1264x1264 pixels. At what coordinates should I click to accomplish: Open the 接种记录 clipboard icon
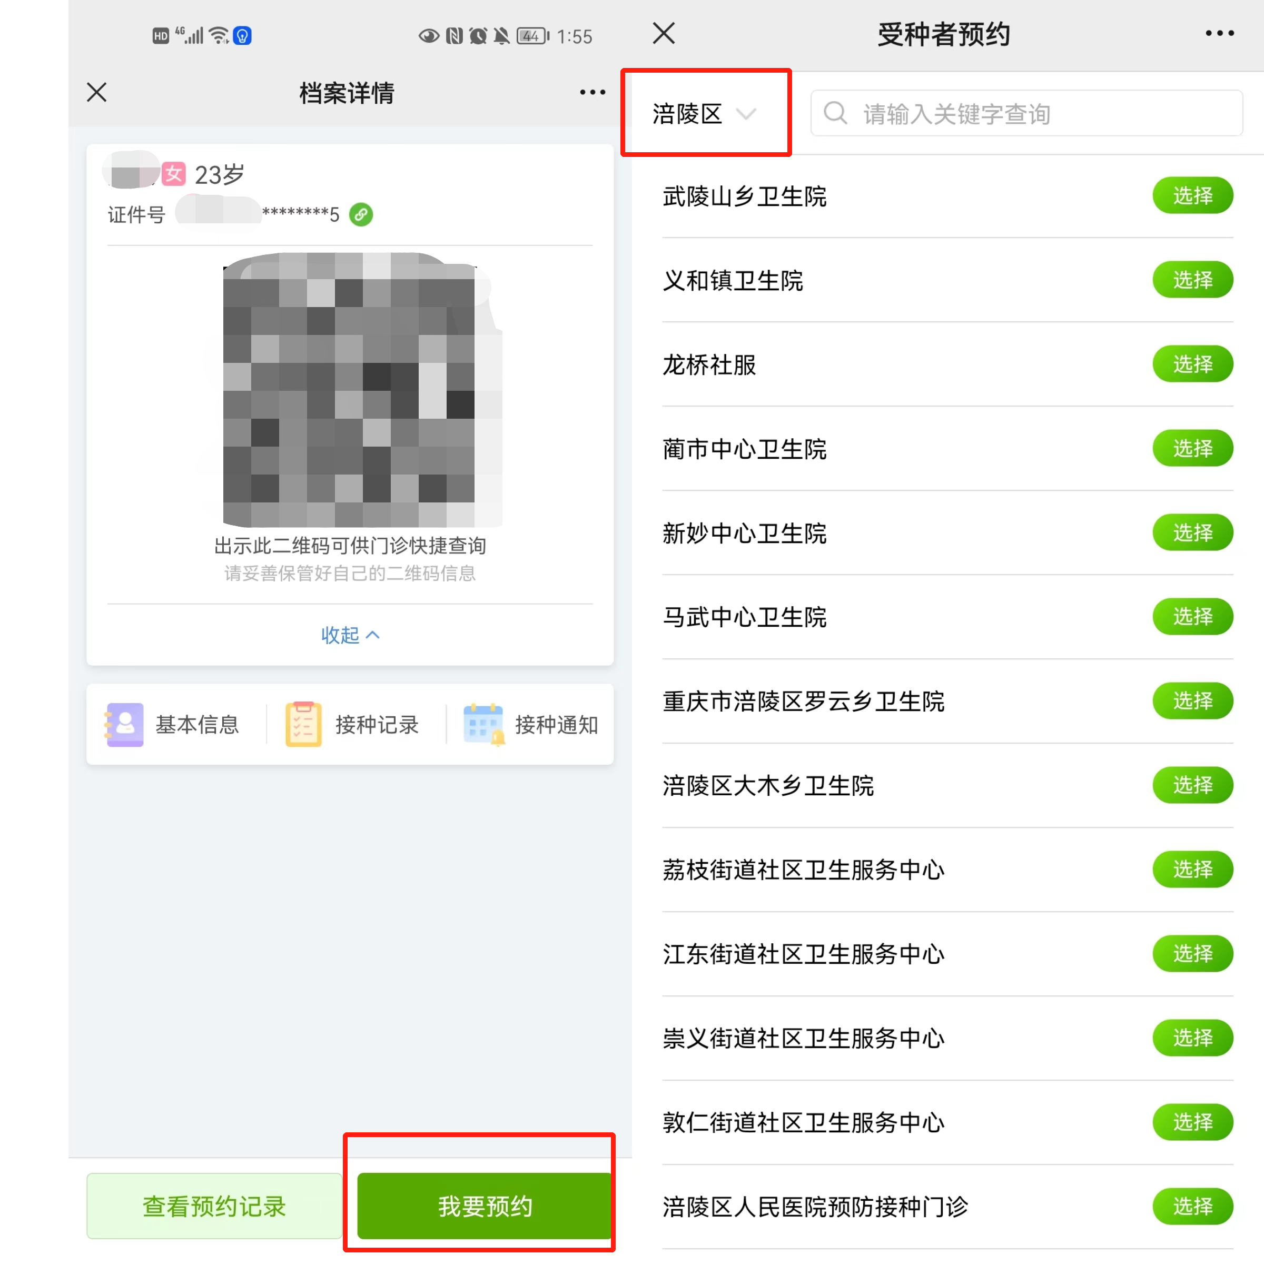click(303, 724)
